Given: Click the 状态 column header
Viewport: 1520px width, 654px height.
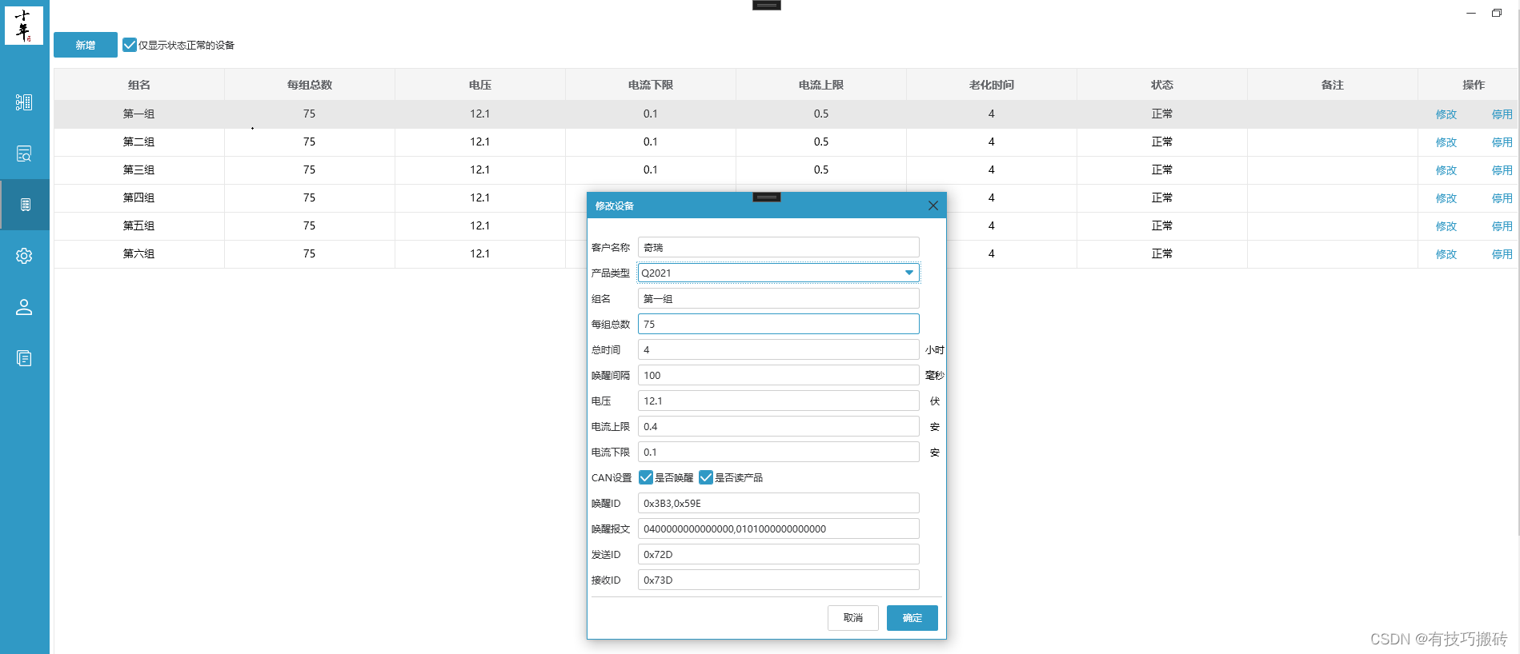Looking at the screenshot, I should [1162, 85].
